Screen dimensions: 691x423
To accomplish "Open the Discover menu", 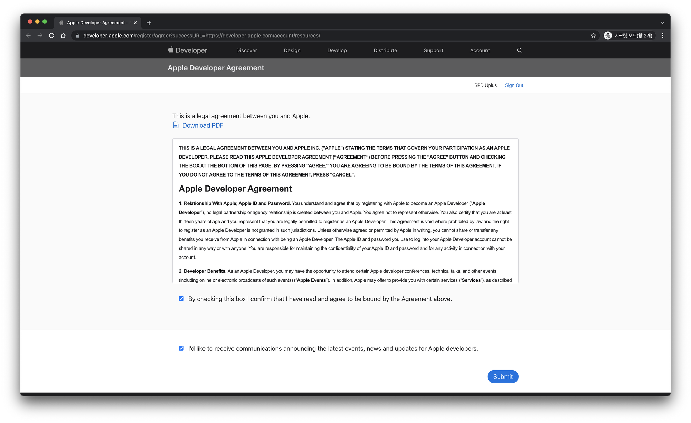I will [246, 50].
